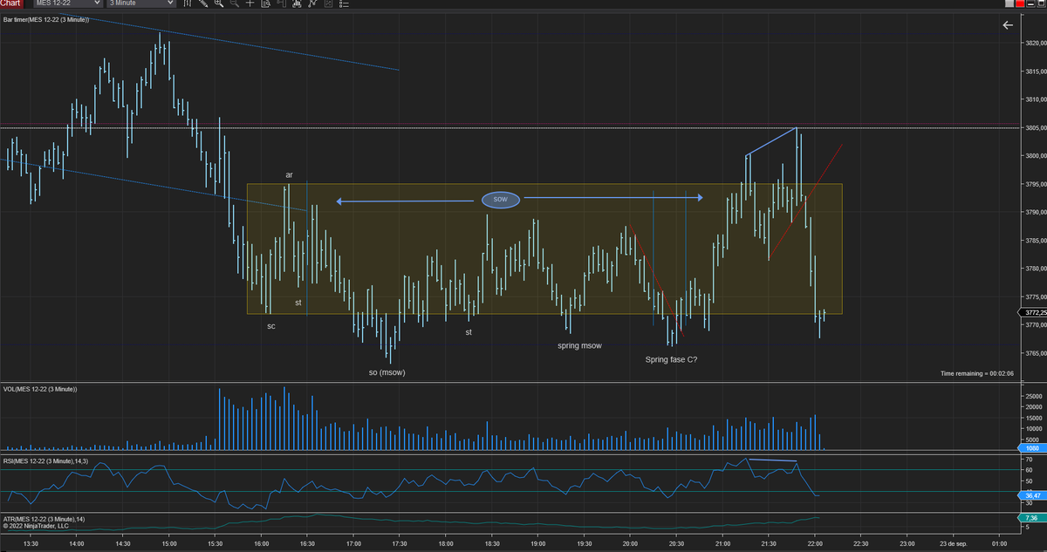Toggle the crosshair cursor icon

pyautogui.click(x=250, y=3)
